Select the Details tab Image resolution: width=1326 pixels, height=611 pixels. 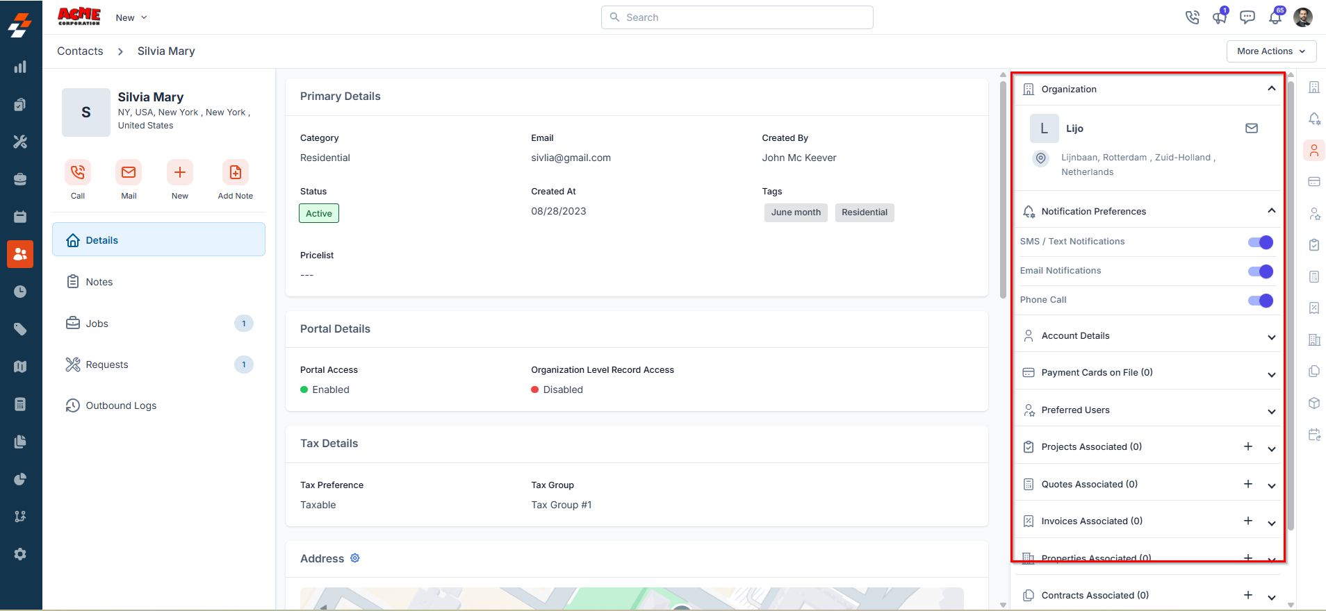pos(158,240)
